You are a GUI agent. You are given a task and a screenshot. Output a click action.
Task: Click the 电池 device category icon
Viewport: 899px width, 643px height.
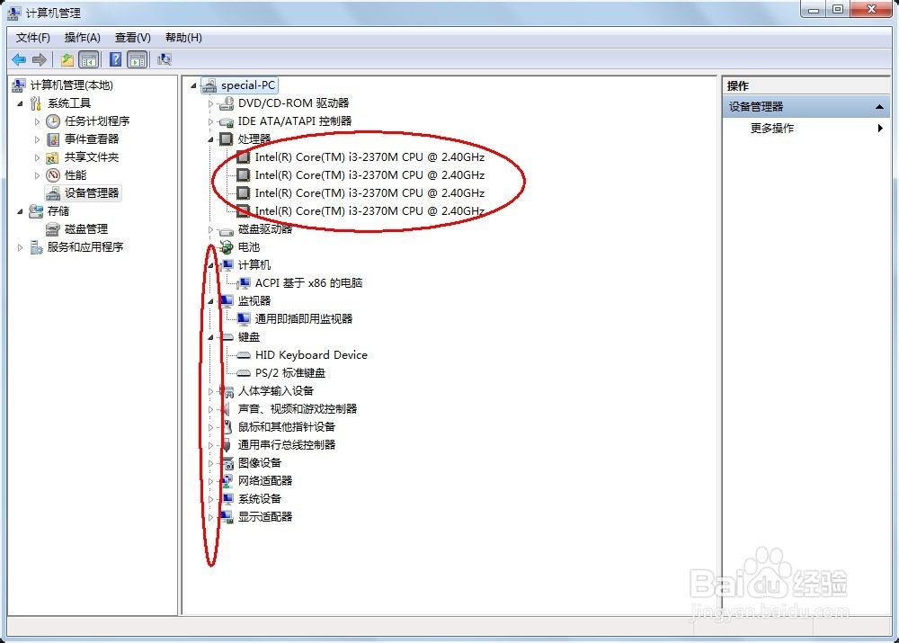[227, 247]
